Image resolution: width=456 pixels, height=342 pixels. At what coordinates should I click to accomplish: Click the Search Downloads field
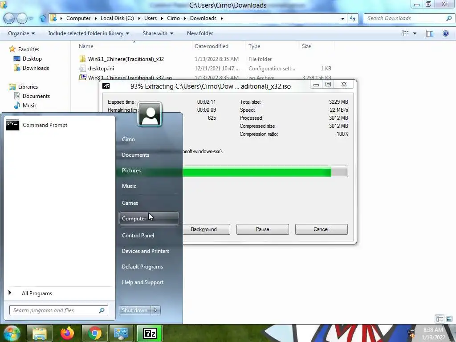coord(409,18)
